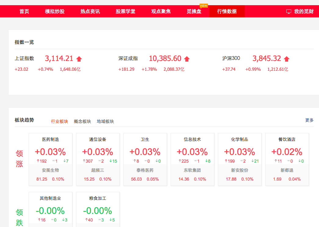The image size is (319, 227).
Task: Open the 行情数据 menu item
Action: [227, 11]
